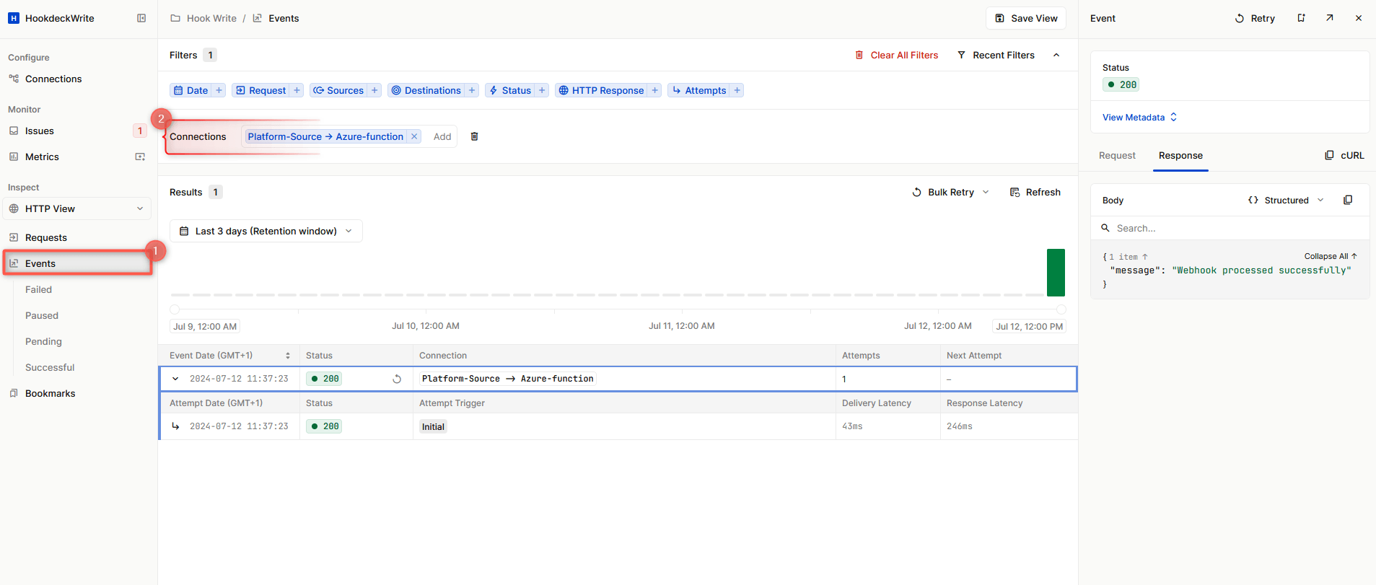Click the 246ms response latency value

[960, 426]
